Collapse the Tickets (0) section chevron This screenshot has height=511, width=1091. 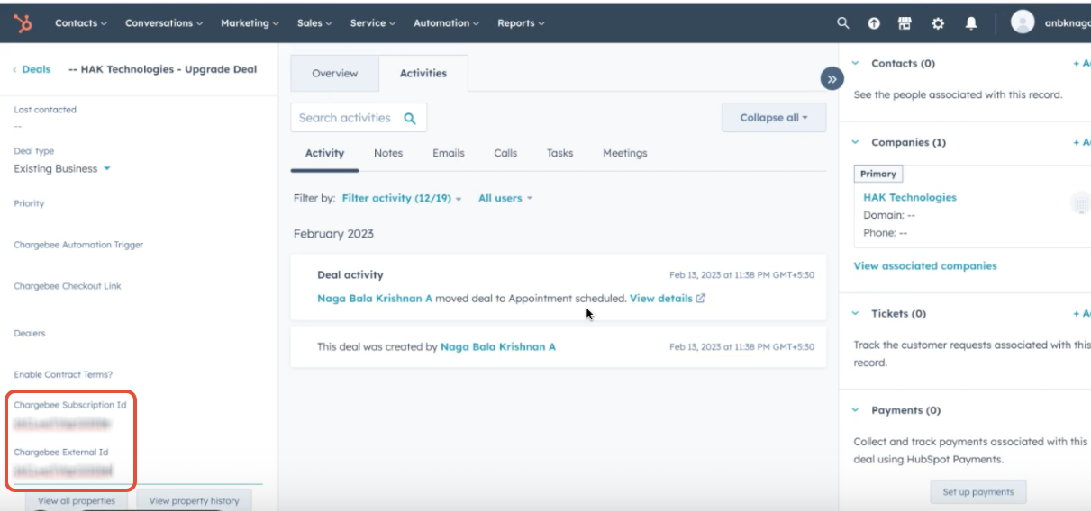(856, 314)
